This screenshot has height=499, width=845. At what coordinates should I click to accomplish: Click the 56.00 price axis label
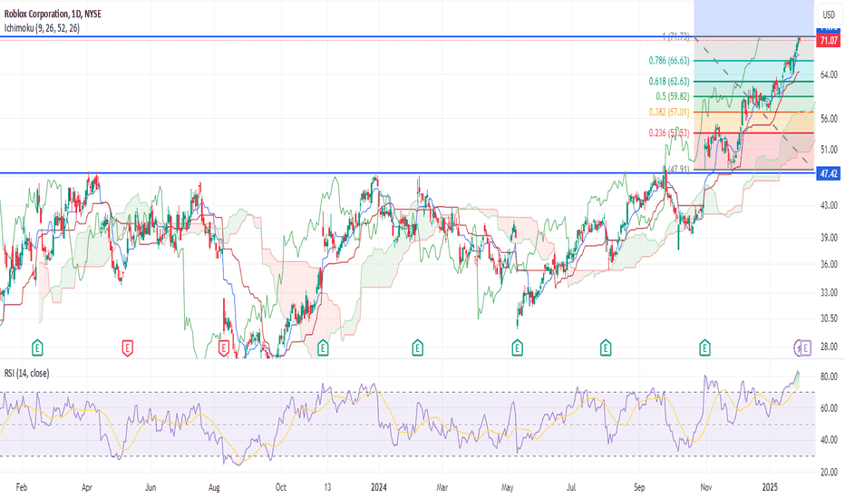coord(829,119)
